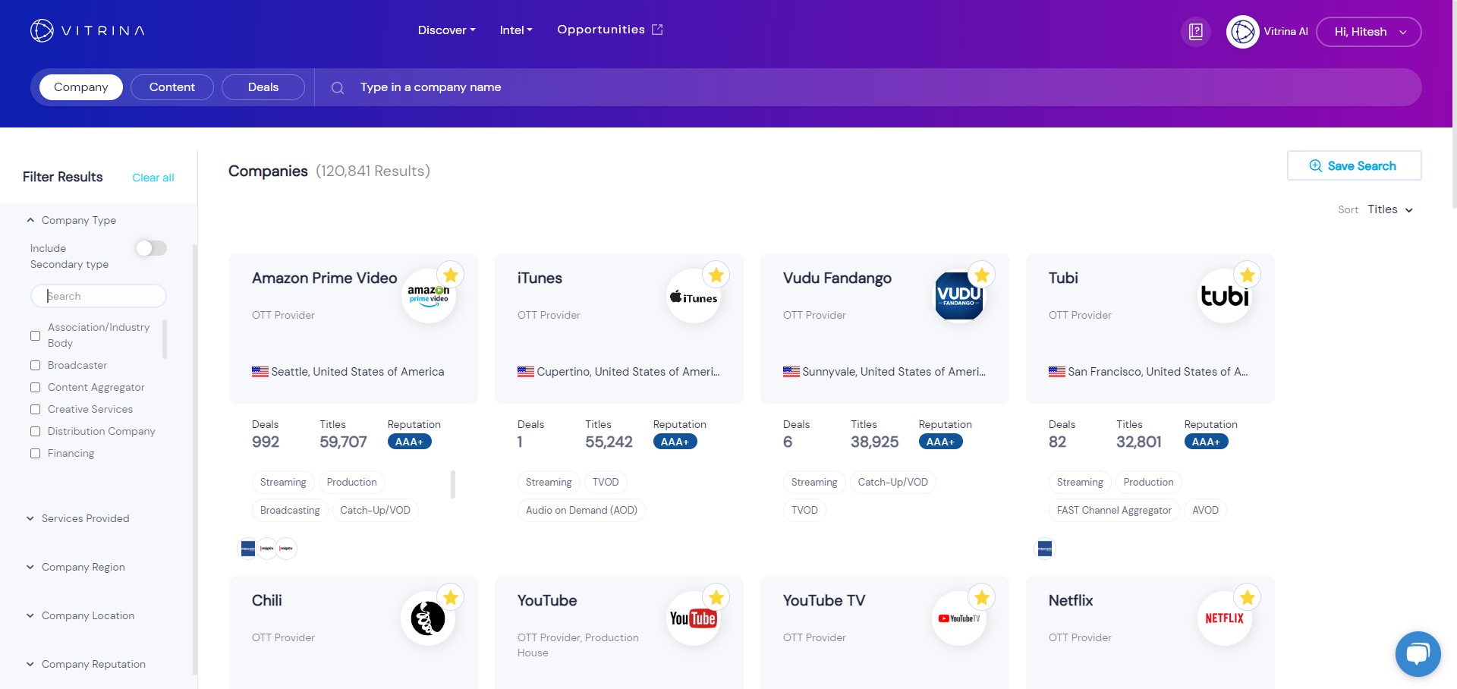The height and width of the screenshot is (689, 1457).
Task: Click the Vitrina logo in header
Action: tap(87, 30)
